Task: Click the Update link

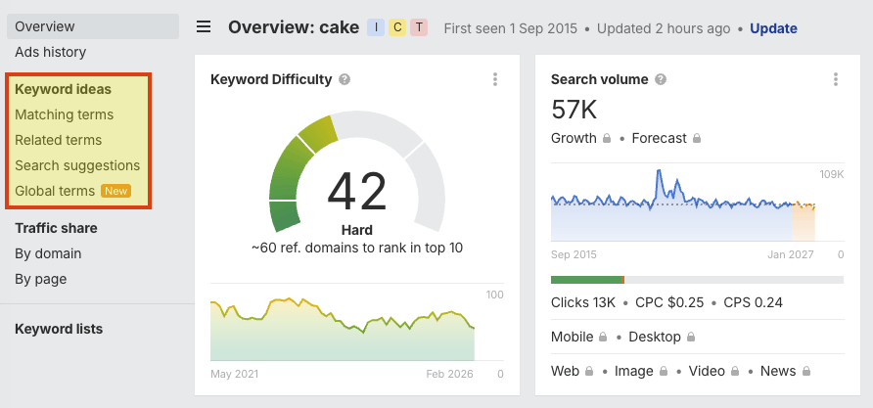Action: [x=773, y=28]
